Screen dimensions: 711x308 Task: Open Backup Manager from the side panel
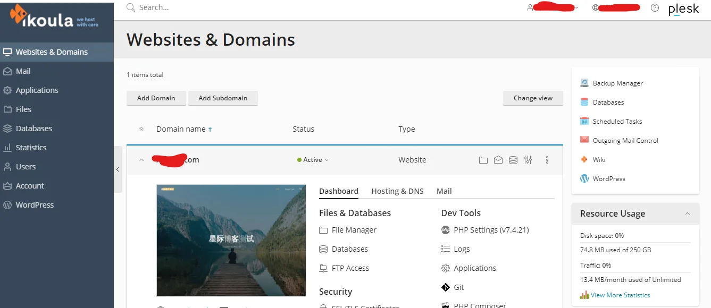(x=617, y=83)
